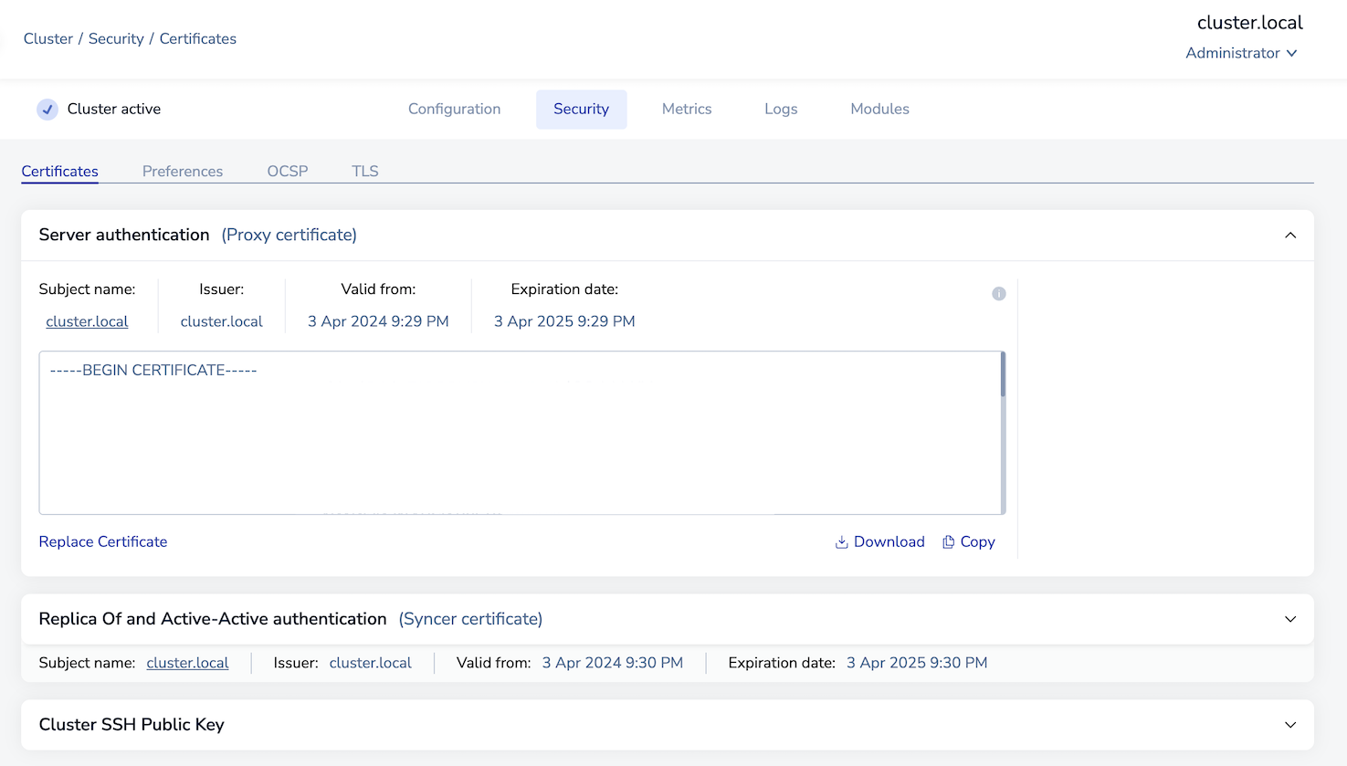Select the Modules tab
Viewport: 1347px width, 766px height.
click(879, 109)
